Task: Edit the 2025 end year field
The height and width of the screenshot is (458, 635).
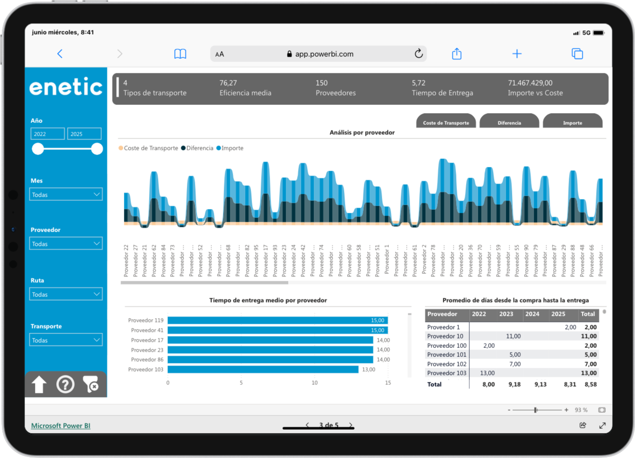Action: point(84,134)
